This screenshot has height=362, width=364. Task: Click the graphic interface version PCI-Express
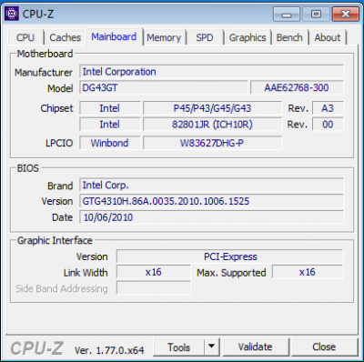click(x=230, y=256)
